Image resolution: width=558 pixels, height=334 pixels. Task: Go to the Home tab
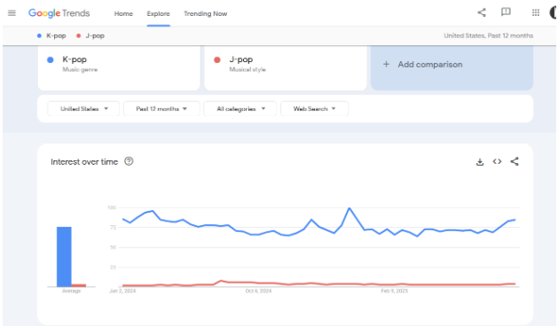tap(123, 13)
